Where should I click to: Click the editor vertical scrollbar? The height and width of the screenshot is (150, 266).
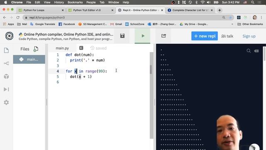pos(151,70)
